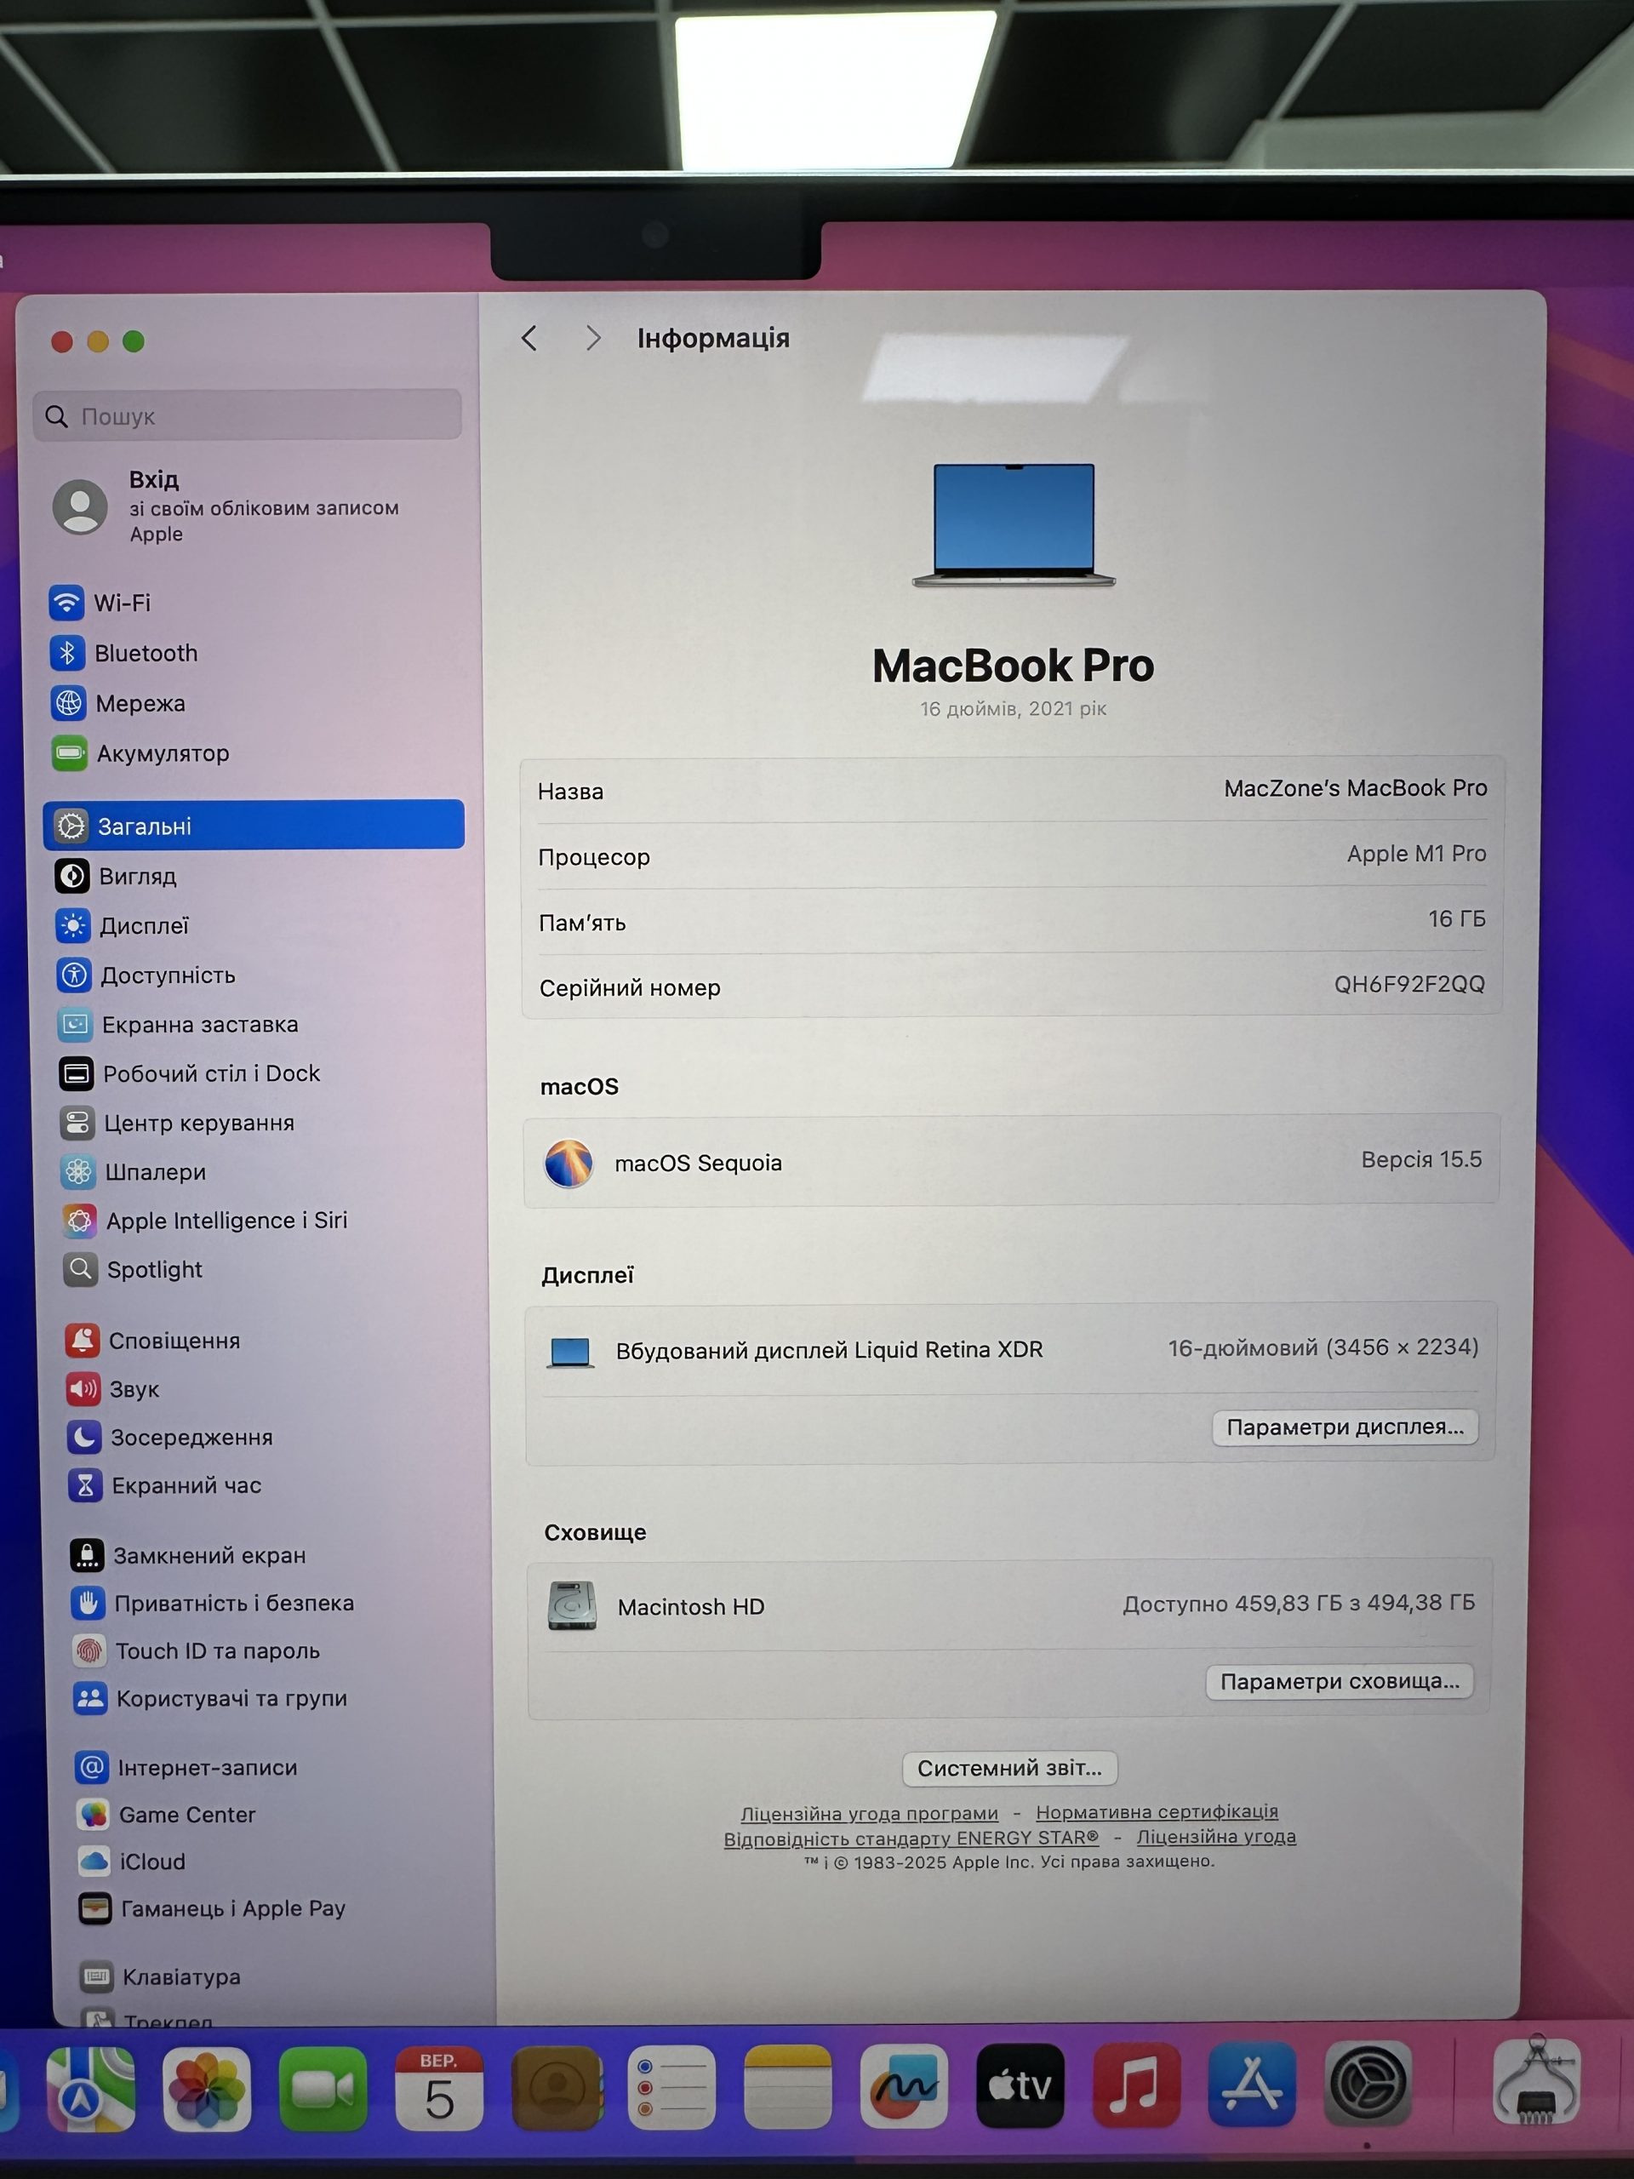Select Екранна заставка item
1634x2179 pixels.
(x=256, y=1025)
